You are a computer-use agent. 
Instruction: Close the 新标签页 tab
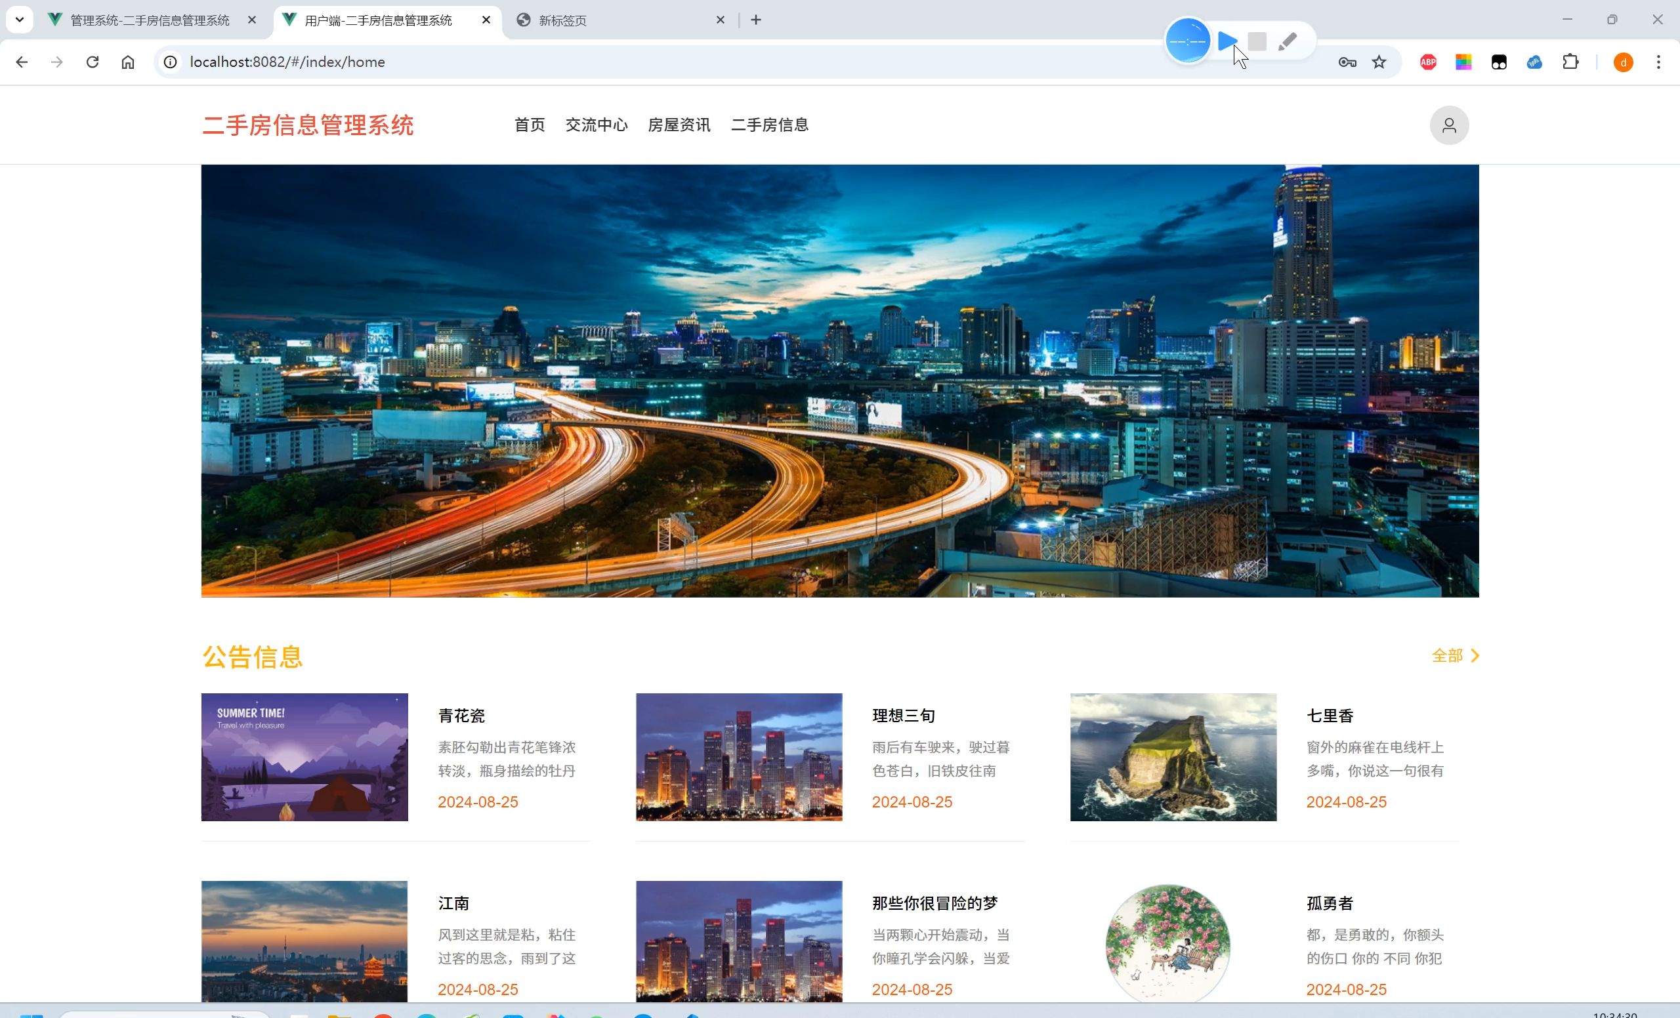721,20
